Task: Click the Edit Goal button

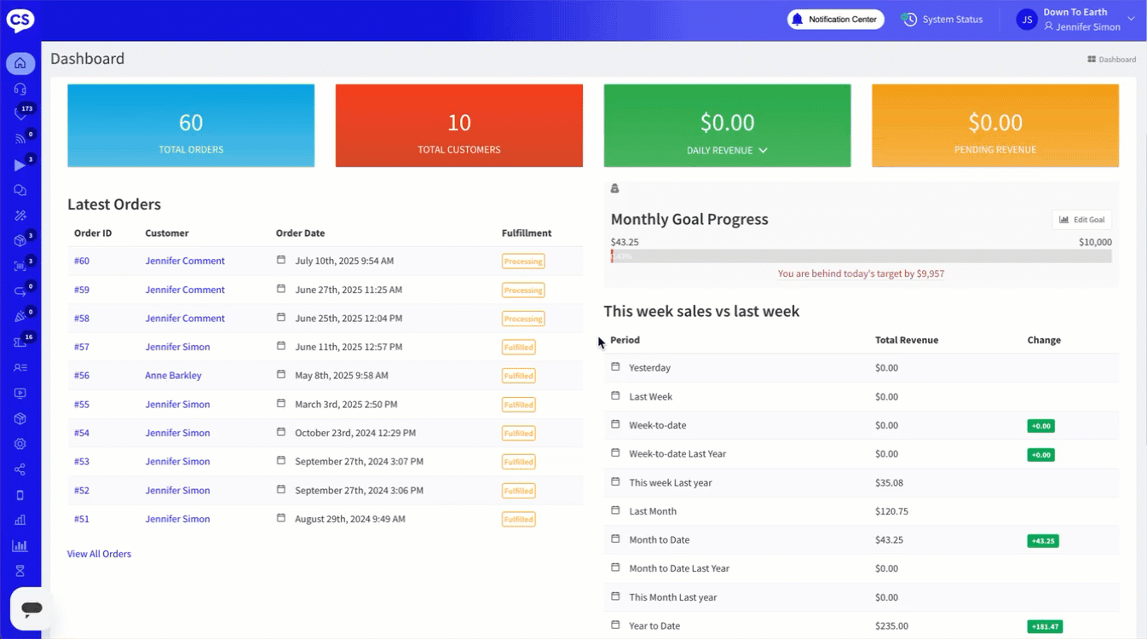Action: point(1081,220)
